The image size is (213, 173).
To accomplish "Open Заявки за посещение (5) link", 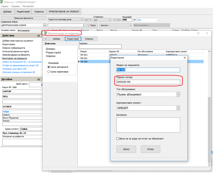I will coord(14,62).
